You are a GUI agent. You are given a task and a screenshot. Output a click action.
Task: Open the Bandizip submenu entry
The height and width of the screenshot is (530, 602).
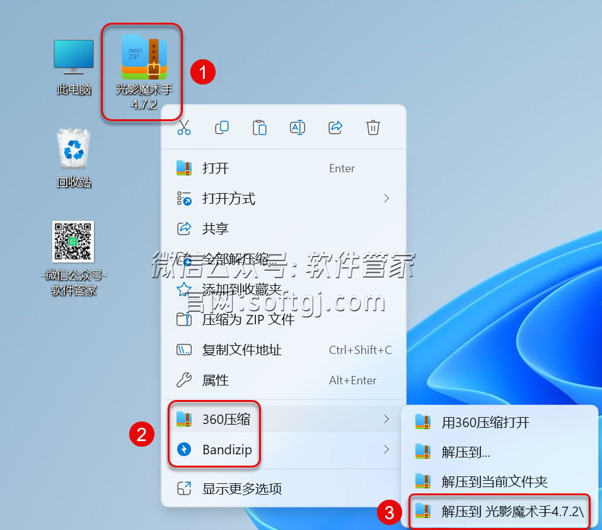point(284,449)
